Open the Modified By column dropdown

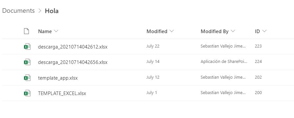(233, 31)
